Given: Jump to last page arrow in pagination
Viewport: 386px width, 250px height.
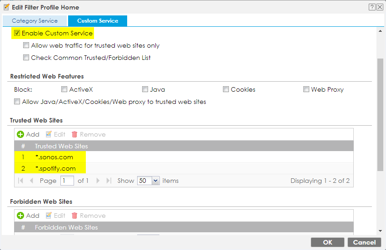Looking at the screenshot, I should [x=109, y=181].
